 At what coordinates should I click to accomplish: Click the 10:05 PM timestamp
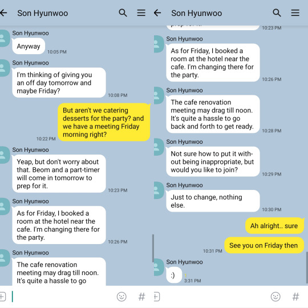pyautogui.click(x=57, y=52)
